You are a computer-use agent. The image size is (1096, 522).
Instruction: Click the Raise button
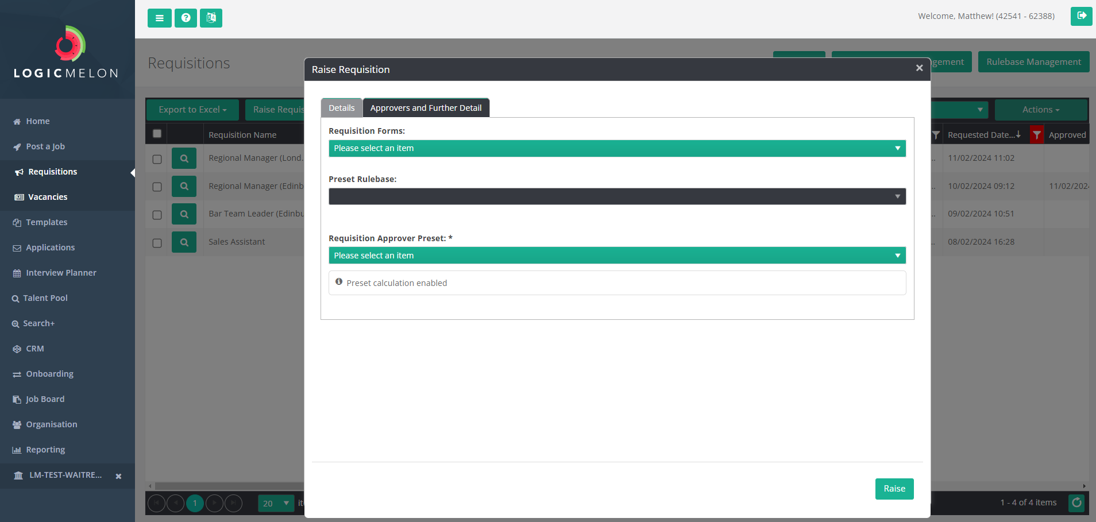894,489
